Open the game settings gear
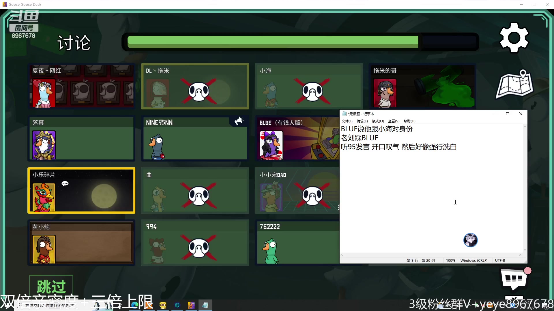554x311 pixels. click(514, 38)
